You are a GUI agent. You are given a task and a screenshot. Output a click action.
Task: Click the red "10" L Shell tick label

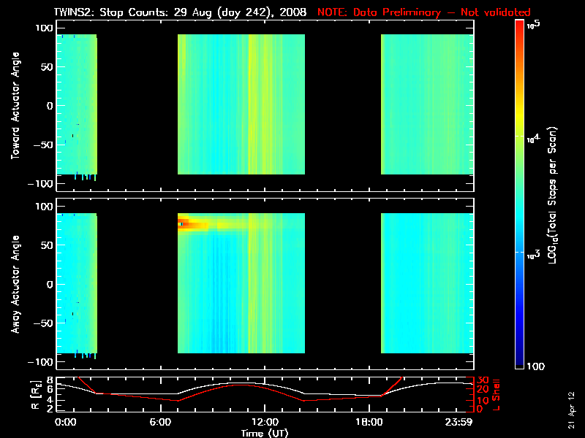click(483, 400)
